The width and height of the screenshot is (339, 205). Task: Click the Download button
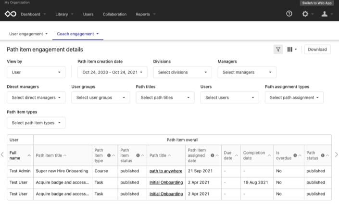click(317, 50)
